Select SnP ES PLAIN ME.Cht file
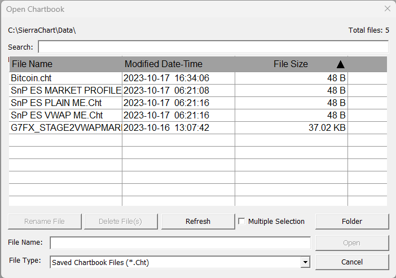Viewport: 396px width, 278px height. click(x=52, y=103)
